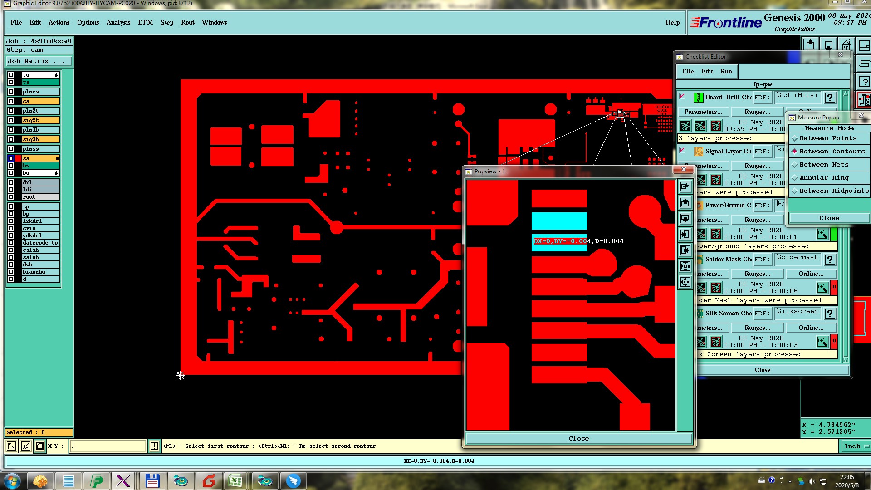Click the exclamation info icon in status bar
The height and width of the screenshot is (490, 871).
point(154,446)
